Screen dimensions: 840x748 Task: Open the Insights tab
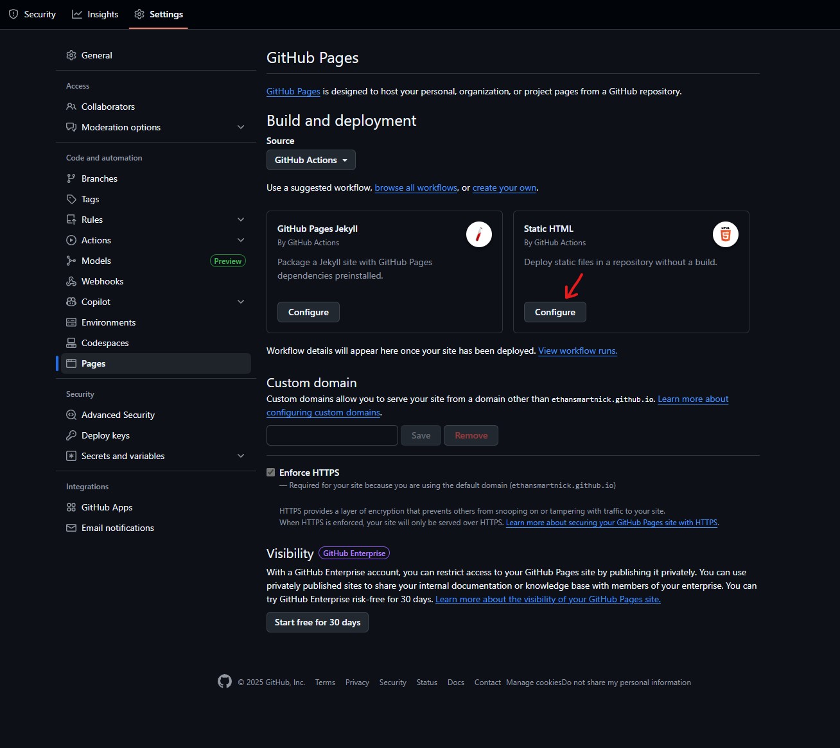click(x=95, y=14)
